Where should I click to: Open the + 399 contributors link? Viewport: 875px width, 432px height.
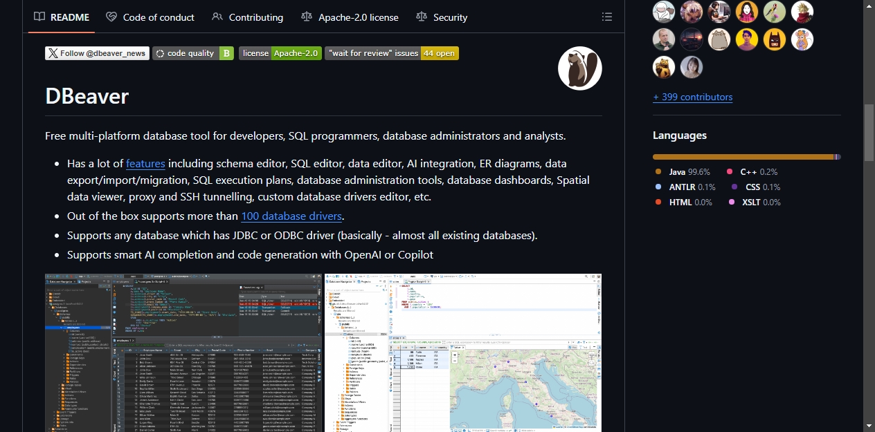692,97
